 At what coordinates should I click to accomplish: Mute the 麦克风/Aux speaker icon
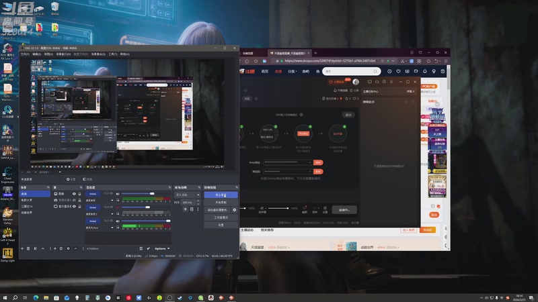pyautogui.click(x=118, y=221)
